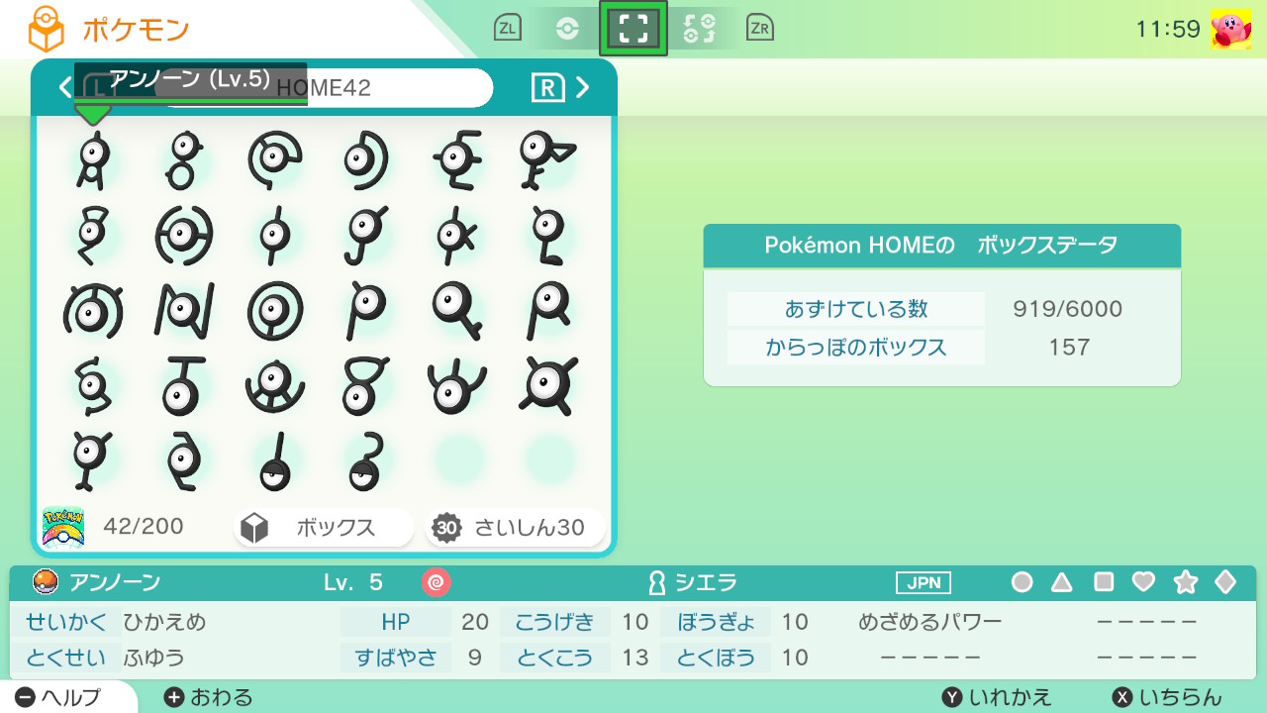This screenshot has width=1267, height=713.
Task: Click the trainer silhouette icon by シエラ
Action: pos(655,582)
